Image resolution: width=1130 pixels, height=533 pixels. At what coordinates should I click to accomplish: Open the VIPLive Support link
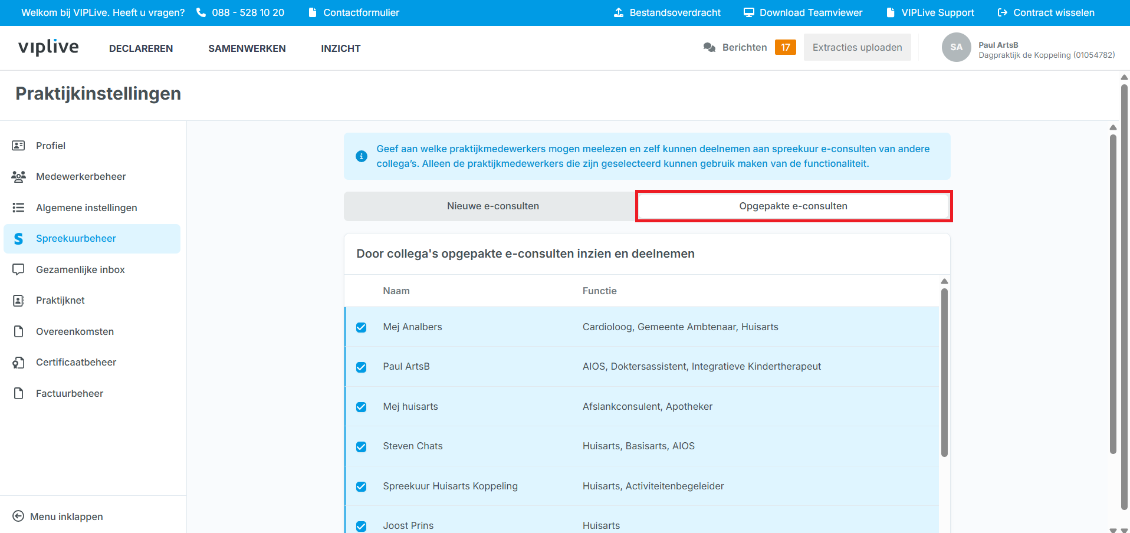tap(938, 12)
